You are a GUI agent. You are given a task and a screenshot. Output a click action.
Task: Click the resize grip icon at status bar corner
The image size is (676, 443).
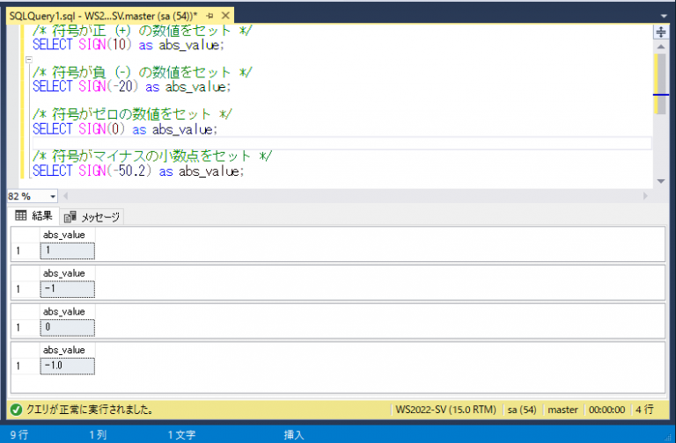point(669,437)
